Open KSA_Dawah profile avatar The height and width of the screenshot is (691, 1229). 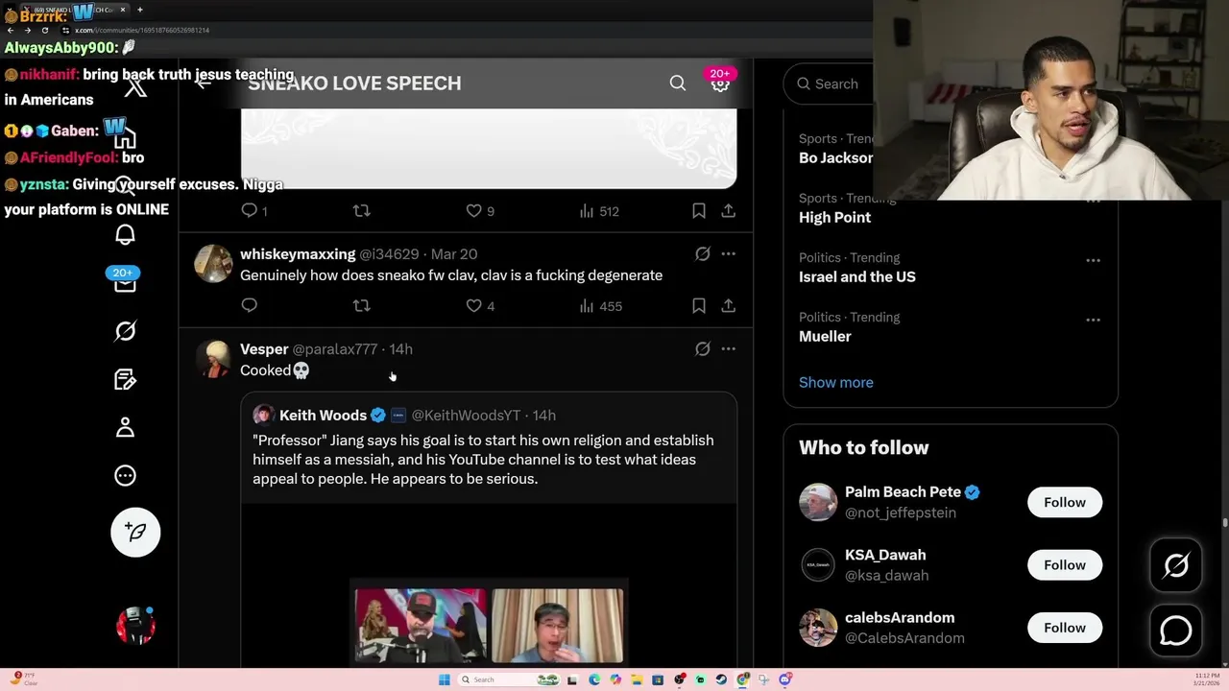click(x=818, y=565)
